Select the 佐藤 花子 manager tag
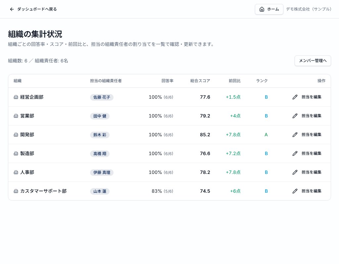 [x=102, y=97]
